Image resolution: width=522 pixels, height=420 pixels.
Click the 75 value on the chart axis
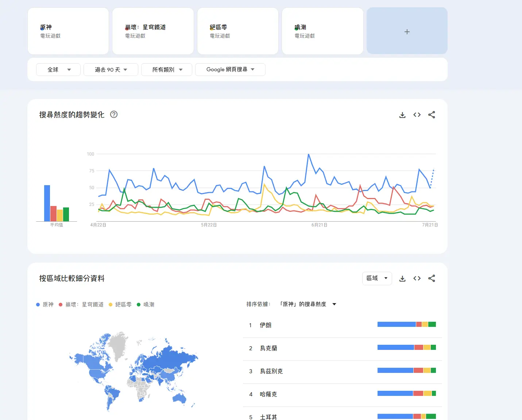92,171
